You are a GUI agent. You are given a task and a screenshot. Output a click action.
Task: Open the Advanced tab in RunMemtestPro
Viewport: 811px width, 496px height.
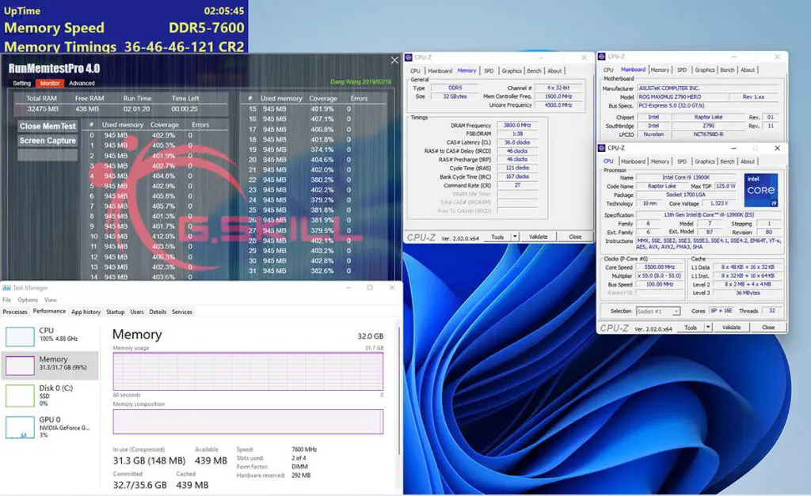click(82, 83)
